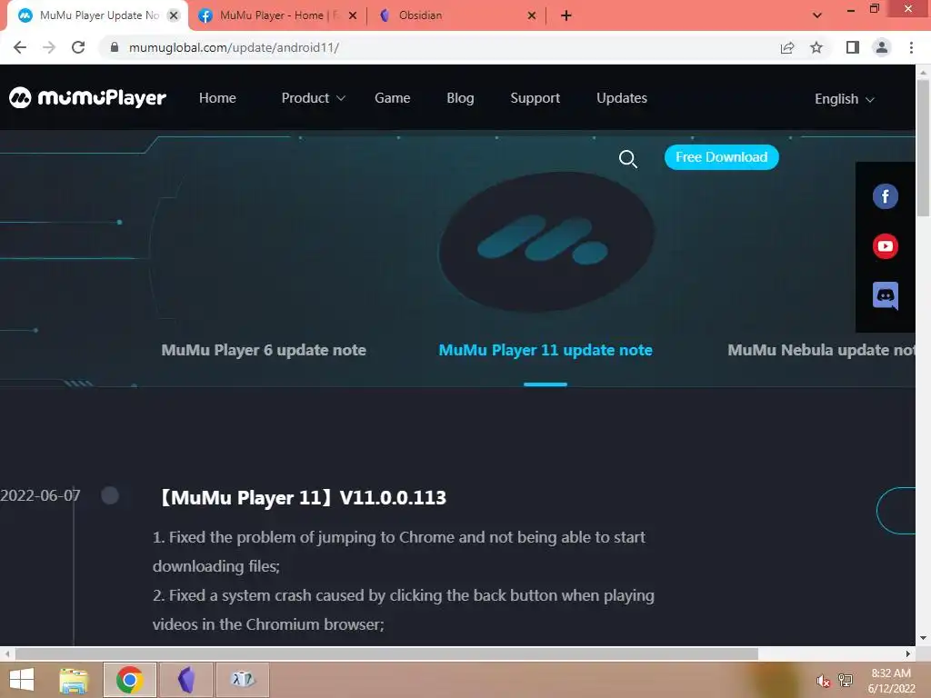This screenshot has height=698, width=931.
Task: Click the address bar URL
Action: (234, 47)
